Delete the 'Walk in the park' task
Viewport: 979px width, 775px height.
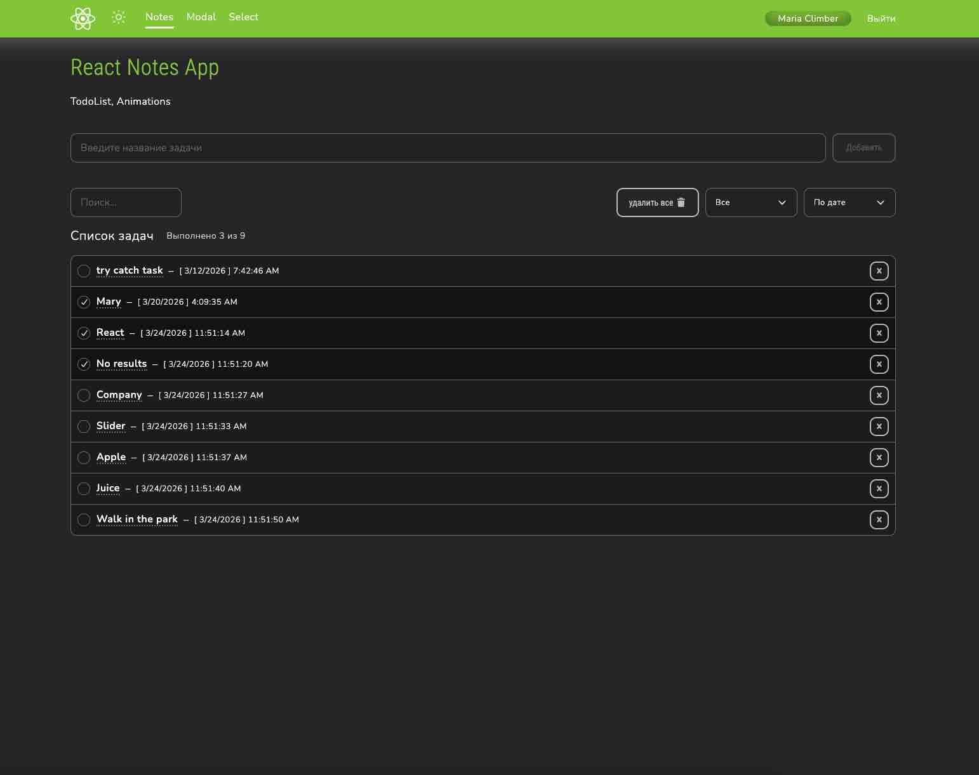point(879,520)
